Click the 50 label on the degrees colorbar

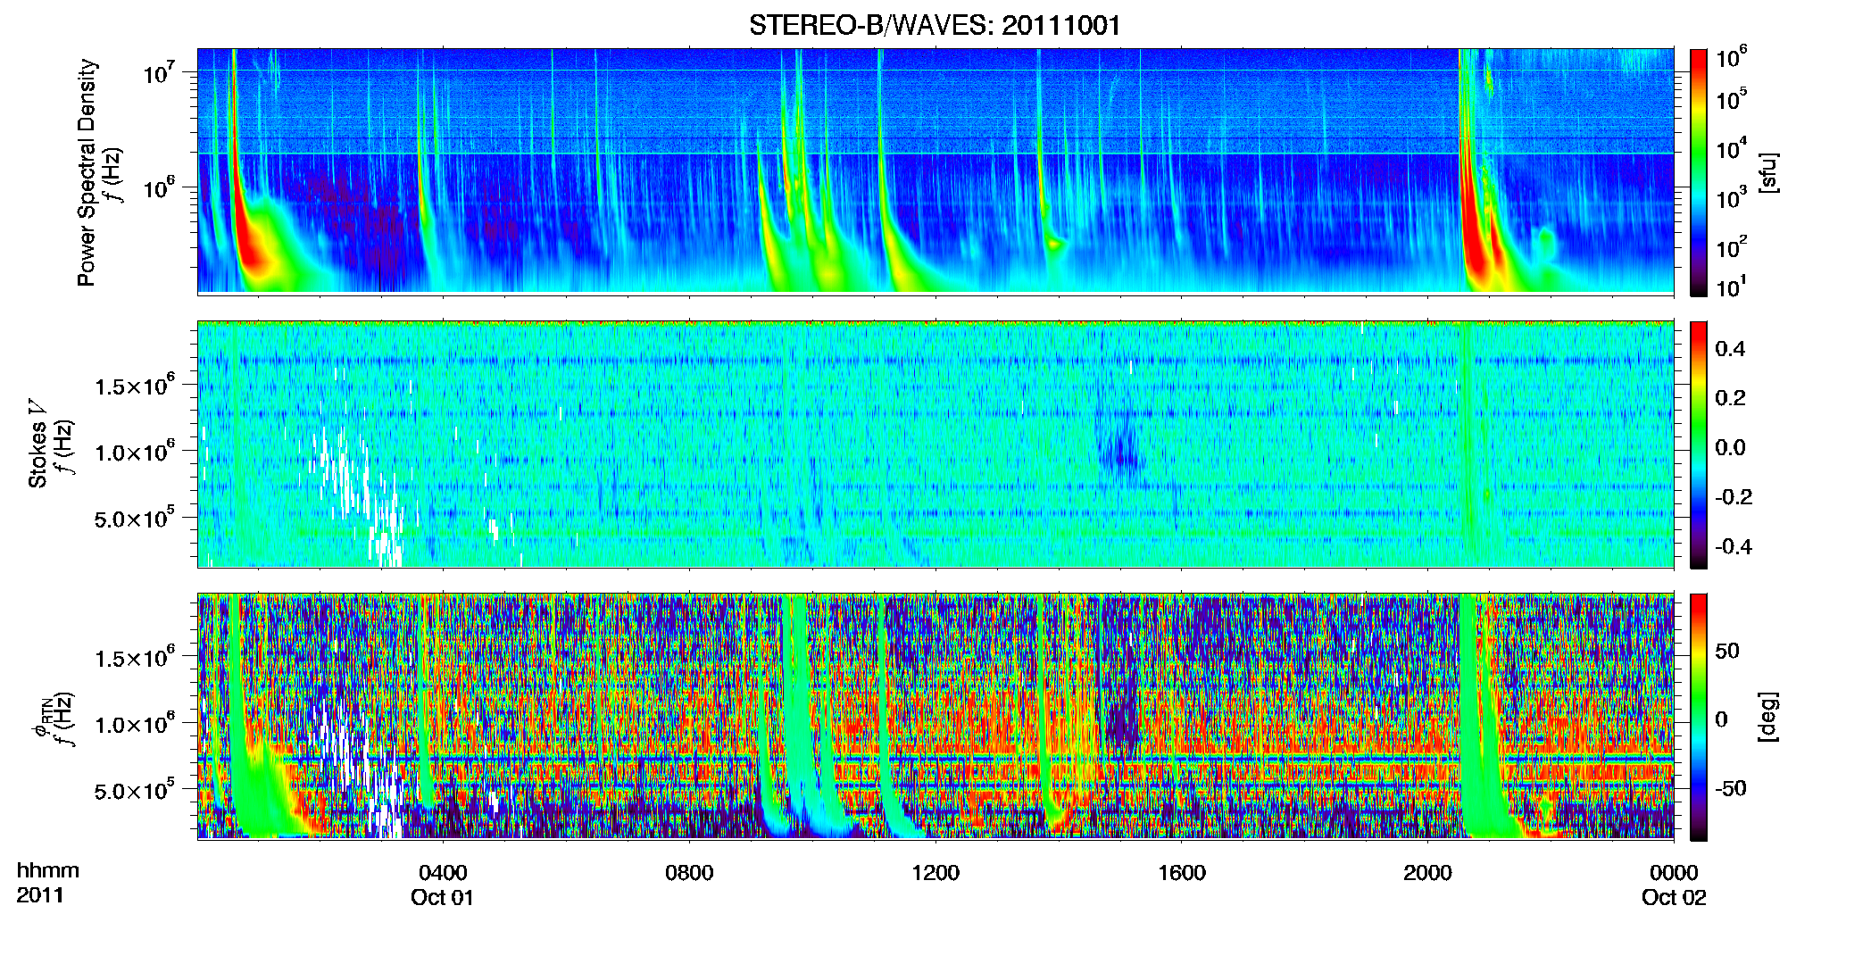(x=1727, y=651)
